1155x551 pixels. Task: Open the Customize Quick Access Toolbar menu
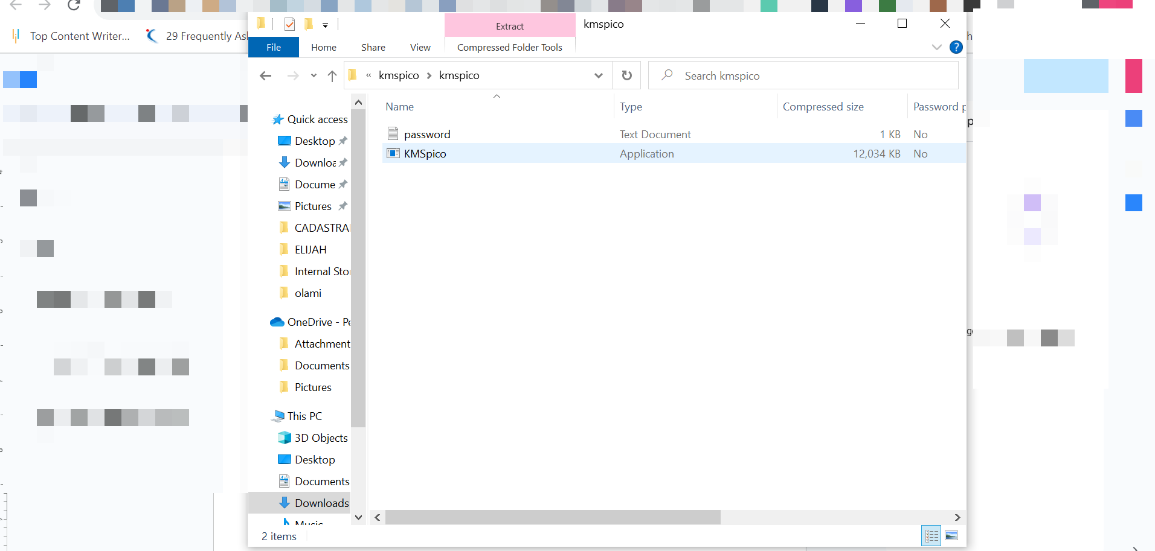pyautogui.click(x=325, y=25)
